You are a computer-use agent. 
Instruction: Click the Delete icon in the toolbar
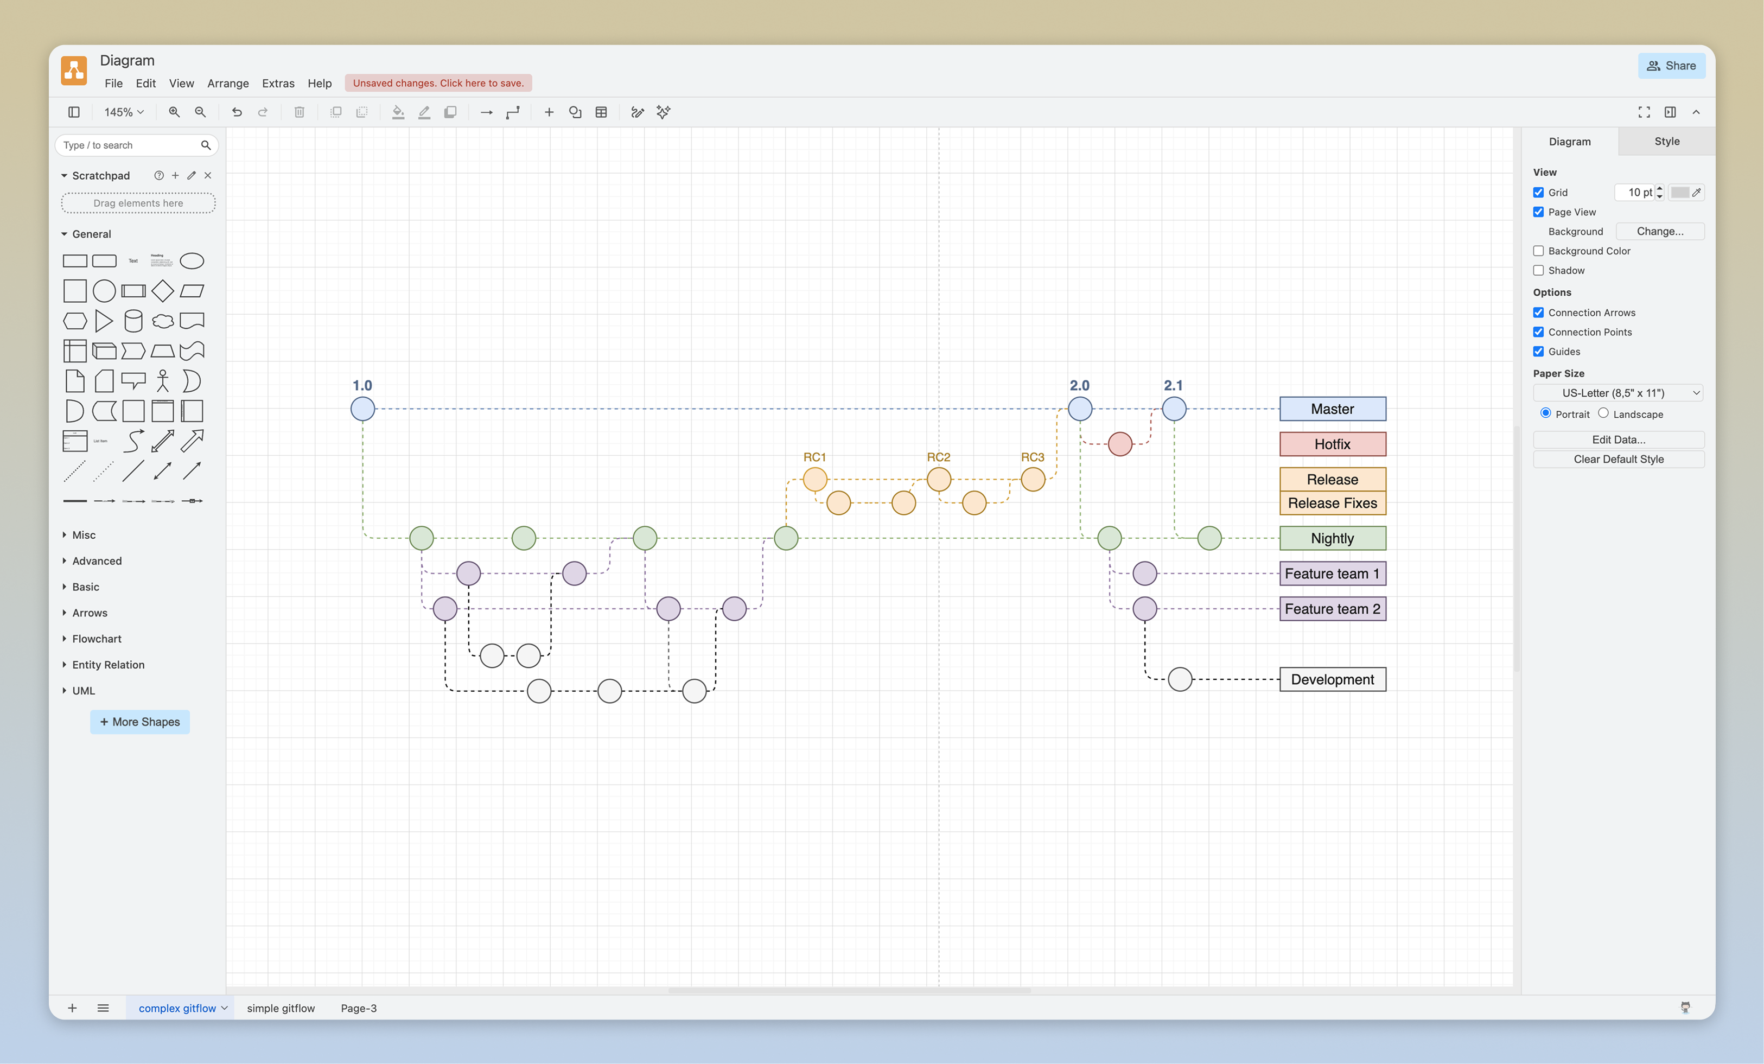tap(298, 112)
